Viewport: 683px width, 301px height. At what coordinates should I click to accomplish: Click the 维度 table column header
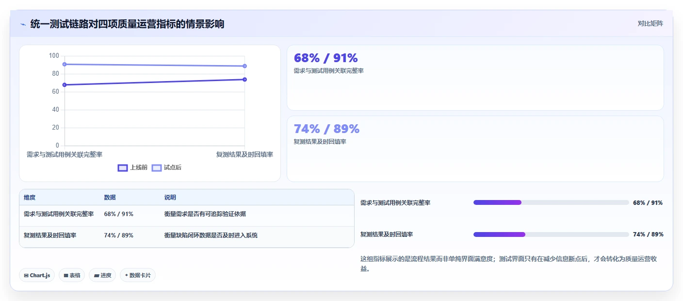point(30,198)
